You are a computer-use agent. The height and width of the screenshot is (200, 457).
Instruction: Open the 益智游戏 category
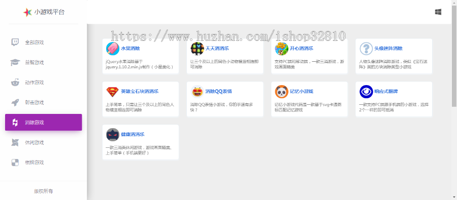coord(44,62)
